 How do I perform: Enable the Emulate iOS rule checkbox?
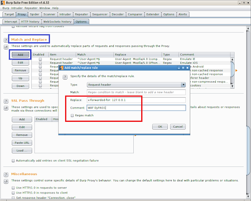pos(40,63)
